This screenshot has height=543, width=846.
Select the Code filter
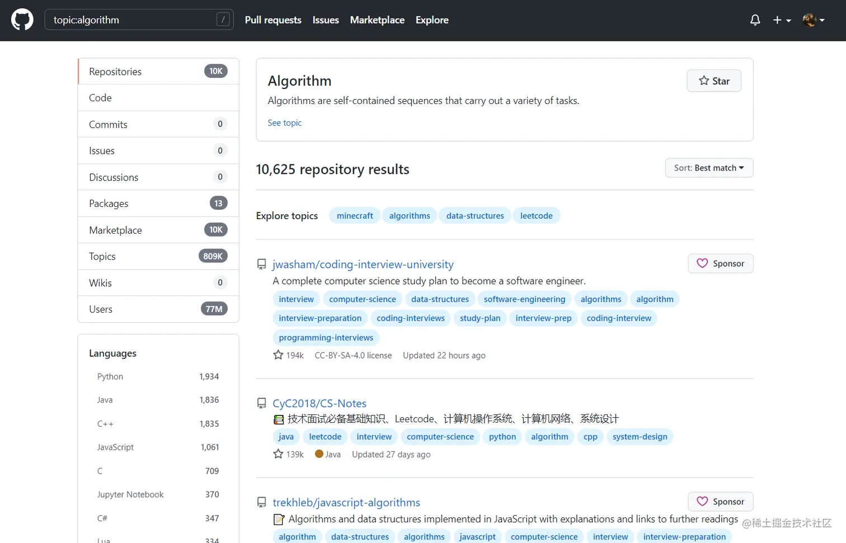(x=158, y=98)
